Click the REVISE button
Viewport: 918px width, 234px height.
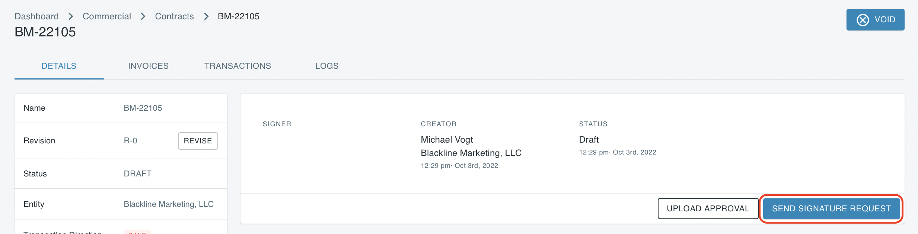pos(198,141)
